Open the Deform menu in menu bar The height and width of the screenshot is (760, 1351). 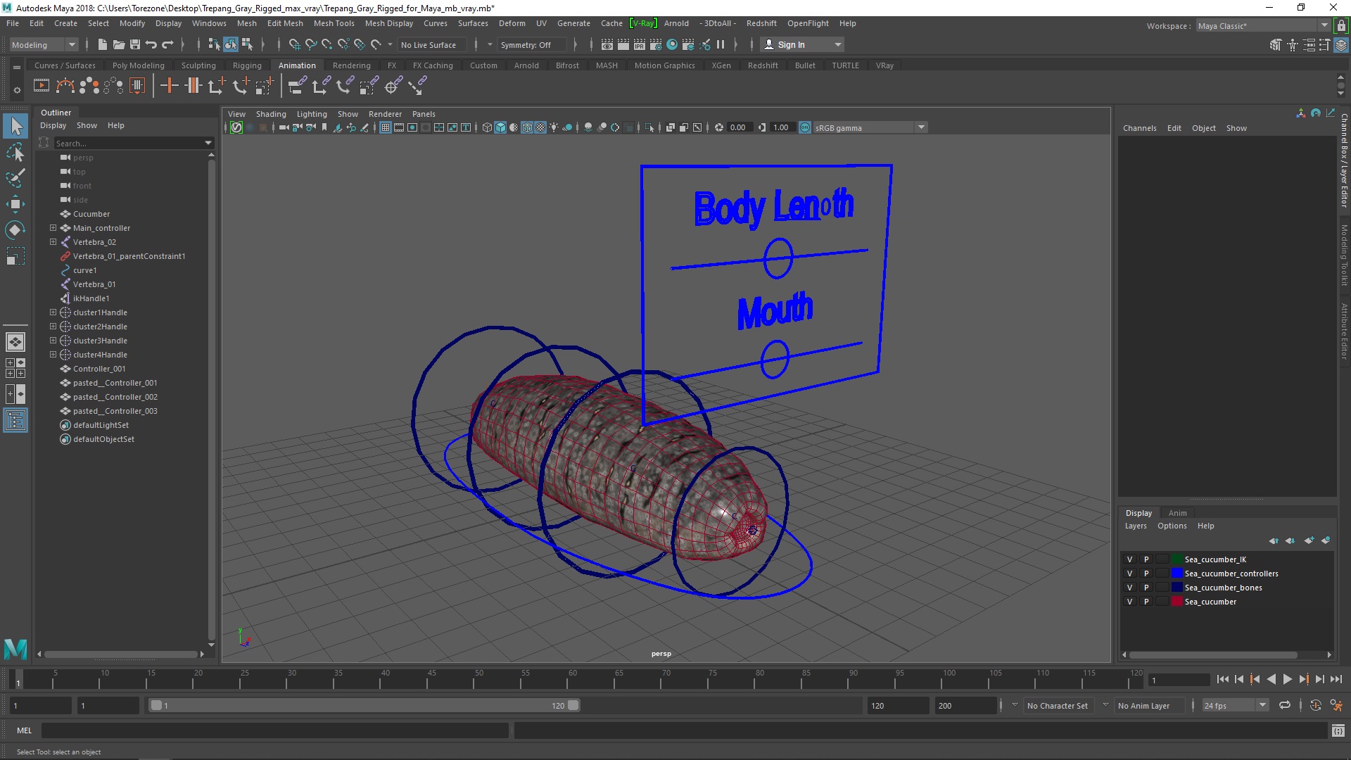click(x=513, y=23)
